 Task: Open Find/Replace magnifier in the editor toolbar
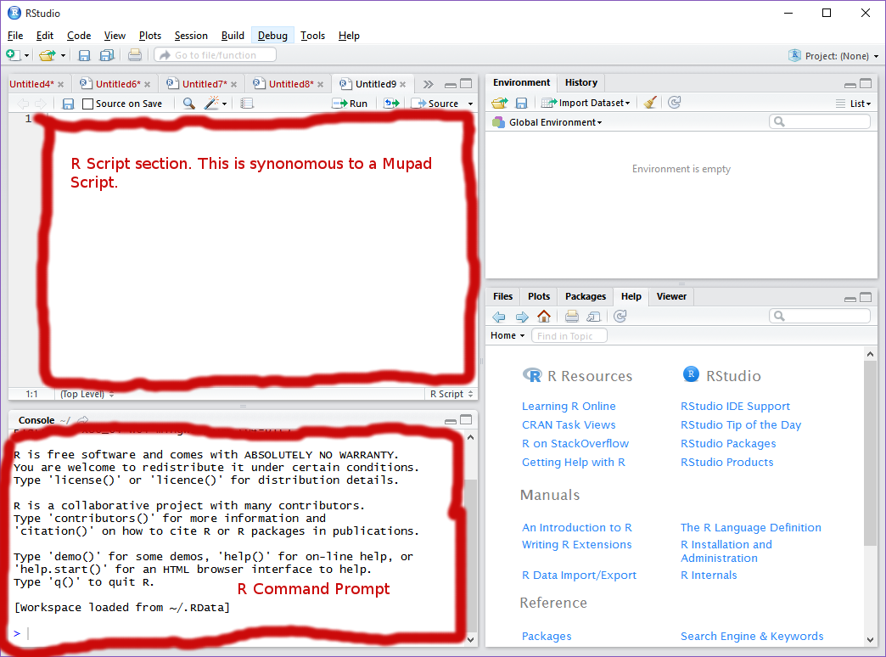[x=188, y=103]
